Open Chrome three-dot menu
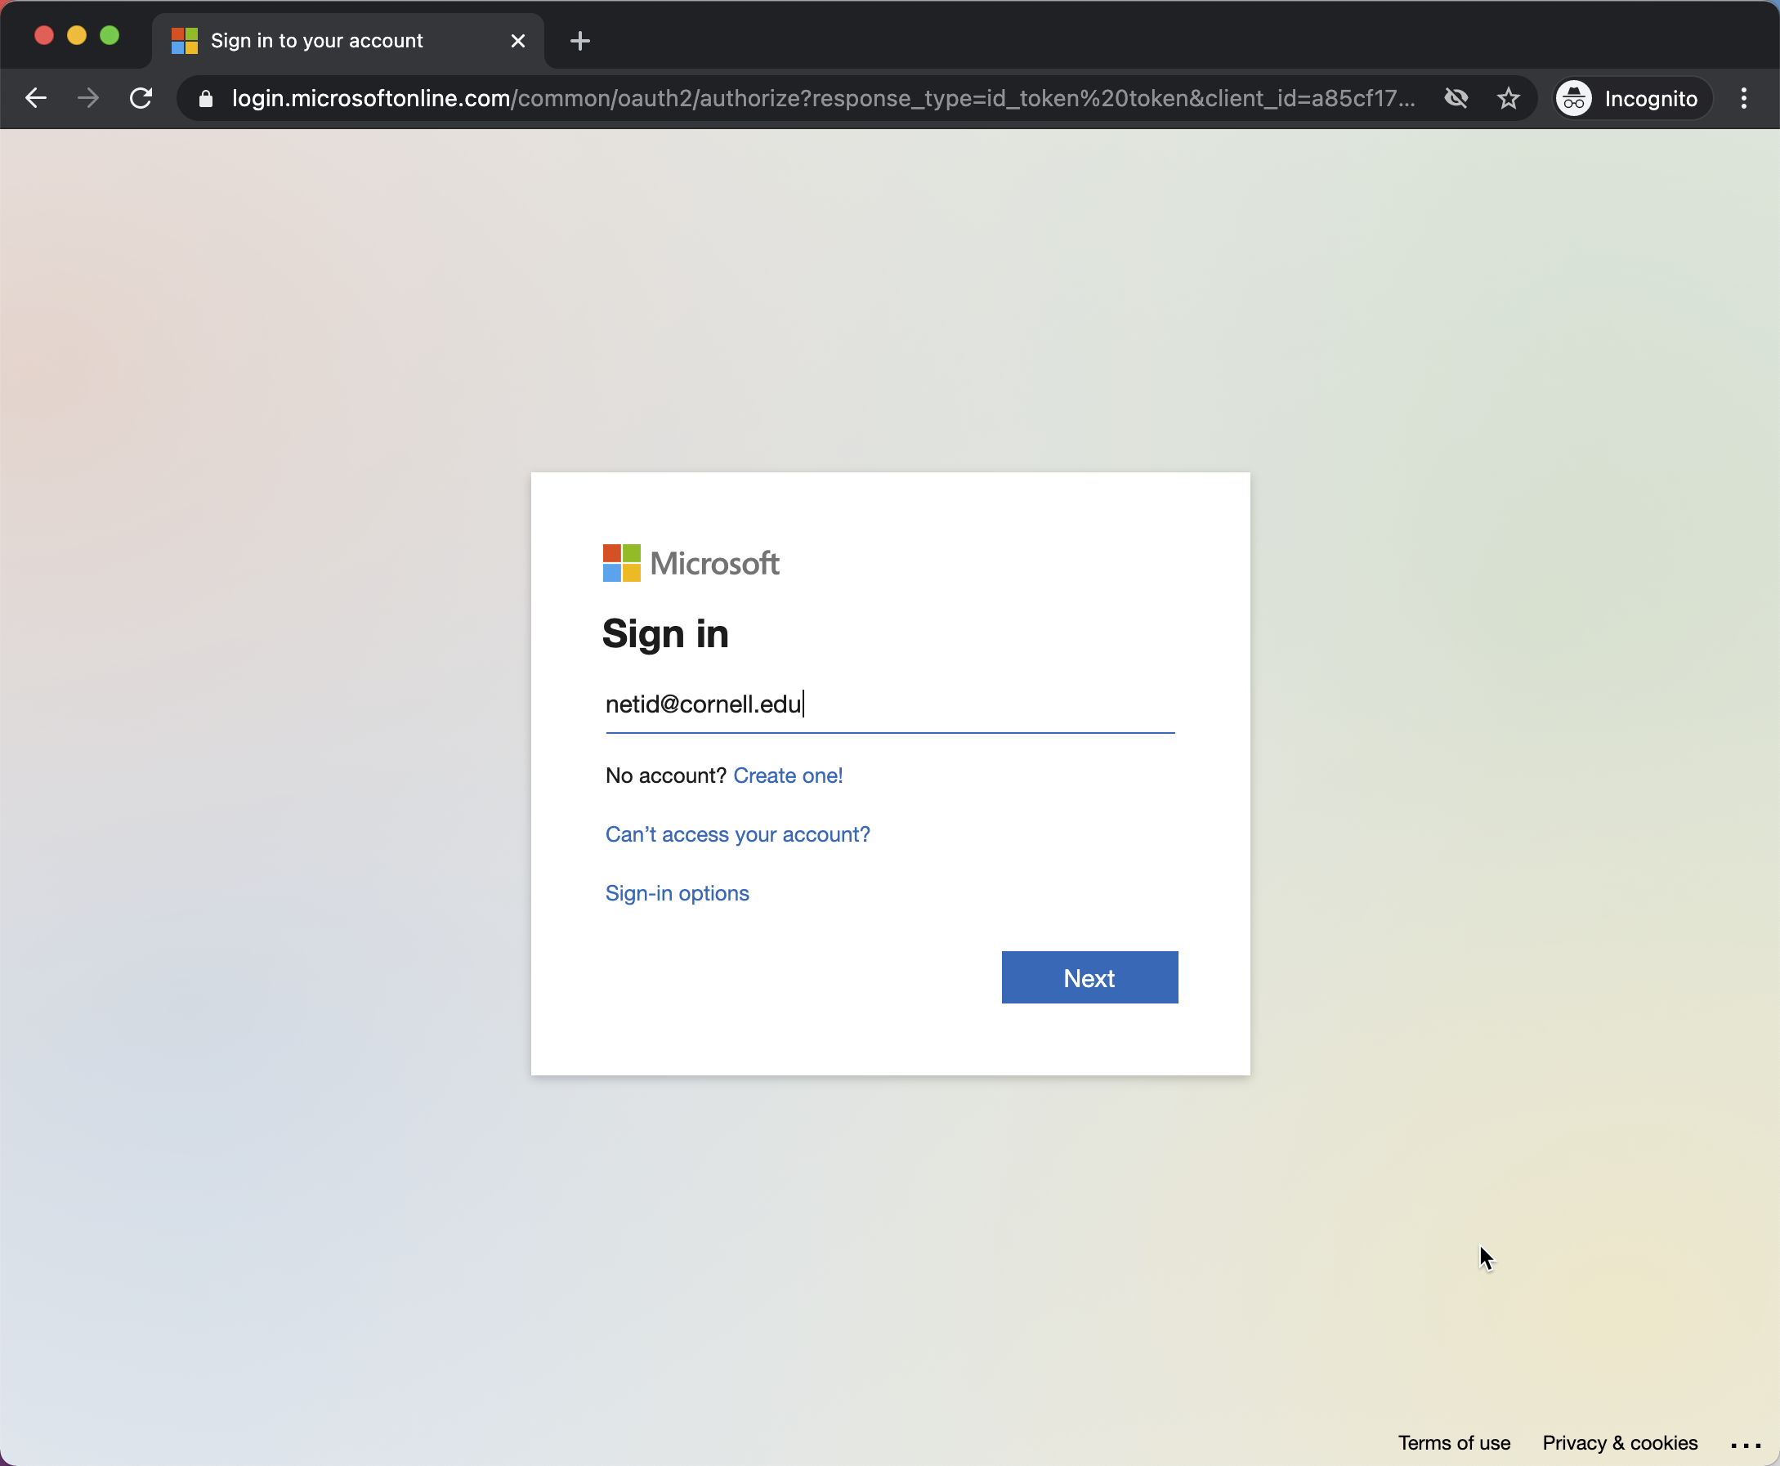The image size is (1780, 1466). (x=1744, y=99)
